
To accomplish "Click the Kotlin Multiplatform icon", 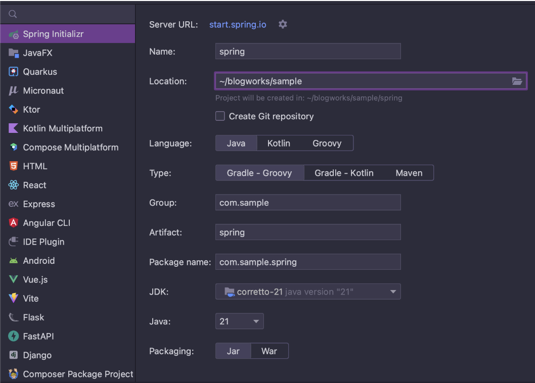I will click(13, 128).
